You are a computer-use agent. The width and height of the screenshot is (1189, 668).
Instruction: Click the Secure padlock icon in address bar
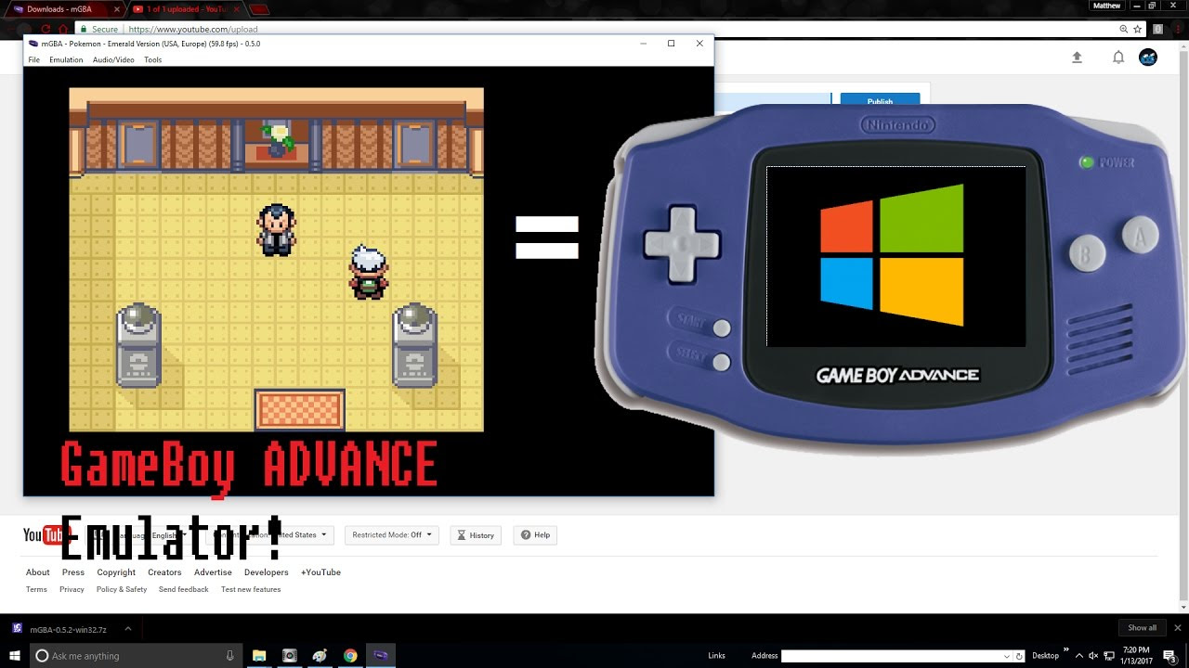click(x=85, y=29)
